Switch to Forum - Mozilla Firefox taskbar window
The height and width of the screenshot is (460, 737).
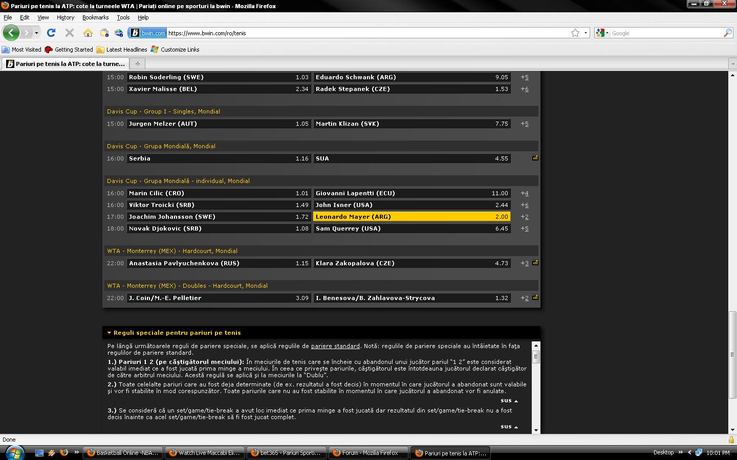367,453
